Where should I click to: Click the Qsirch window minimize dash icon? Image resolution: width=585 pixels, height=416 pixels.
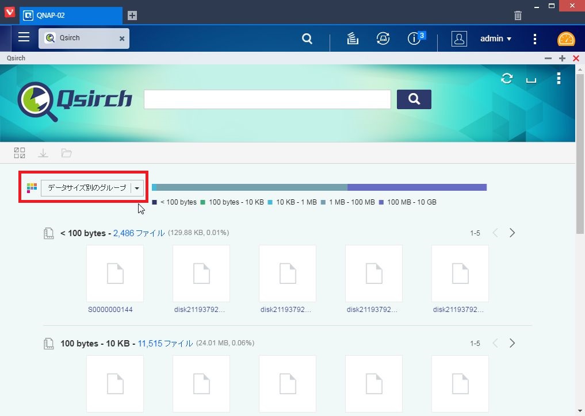coord(548,58)
